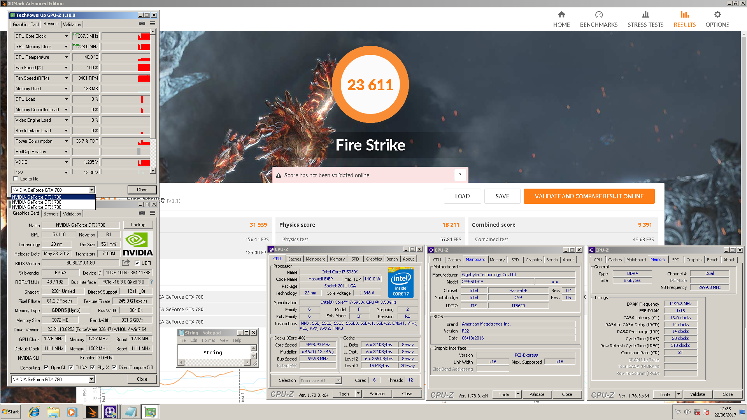Click the camera screenshot icon in GPU-Z Sensors window
The image size is (747, 420).
pos(142,24)
